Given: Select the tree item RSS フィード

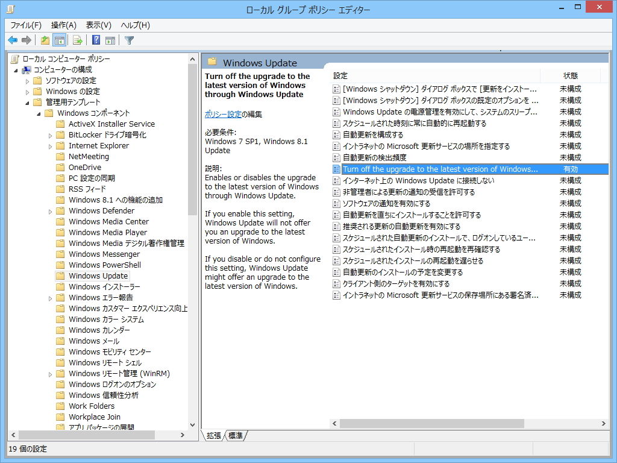Looking at the screenshot, I should click(x=87, y=189).
